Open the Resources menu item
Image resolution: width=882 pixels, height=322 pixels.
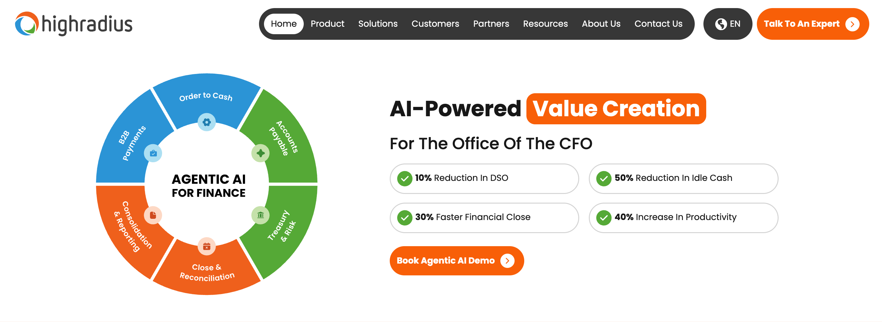point(545,24)
